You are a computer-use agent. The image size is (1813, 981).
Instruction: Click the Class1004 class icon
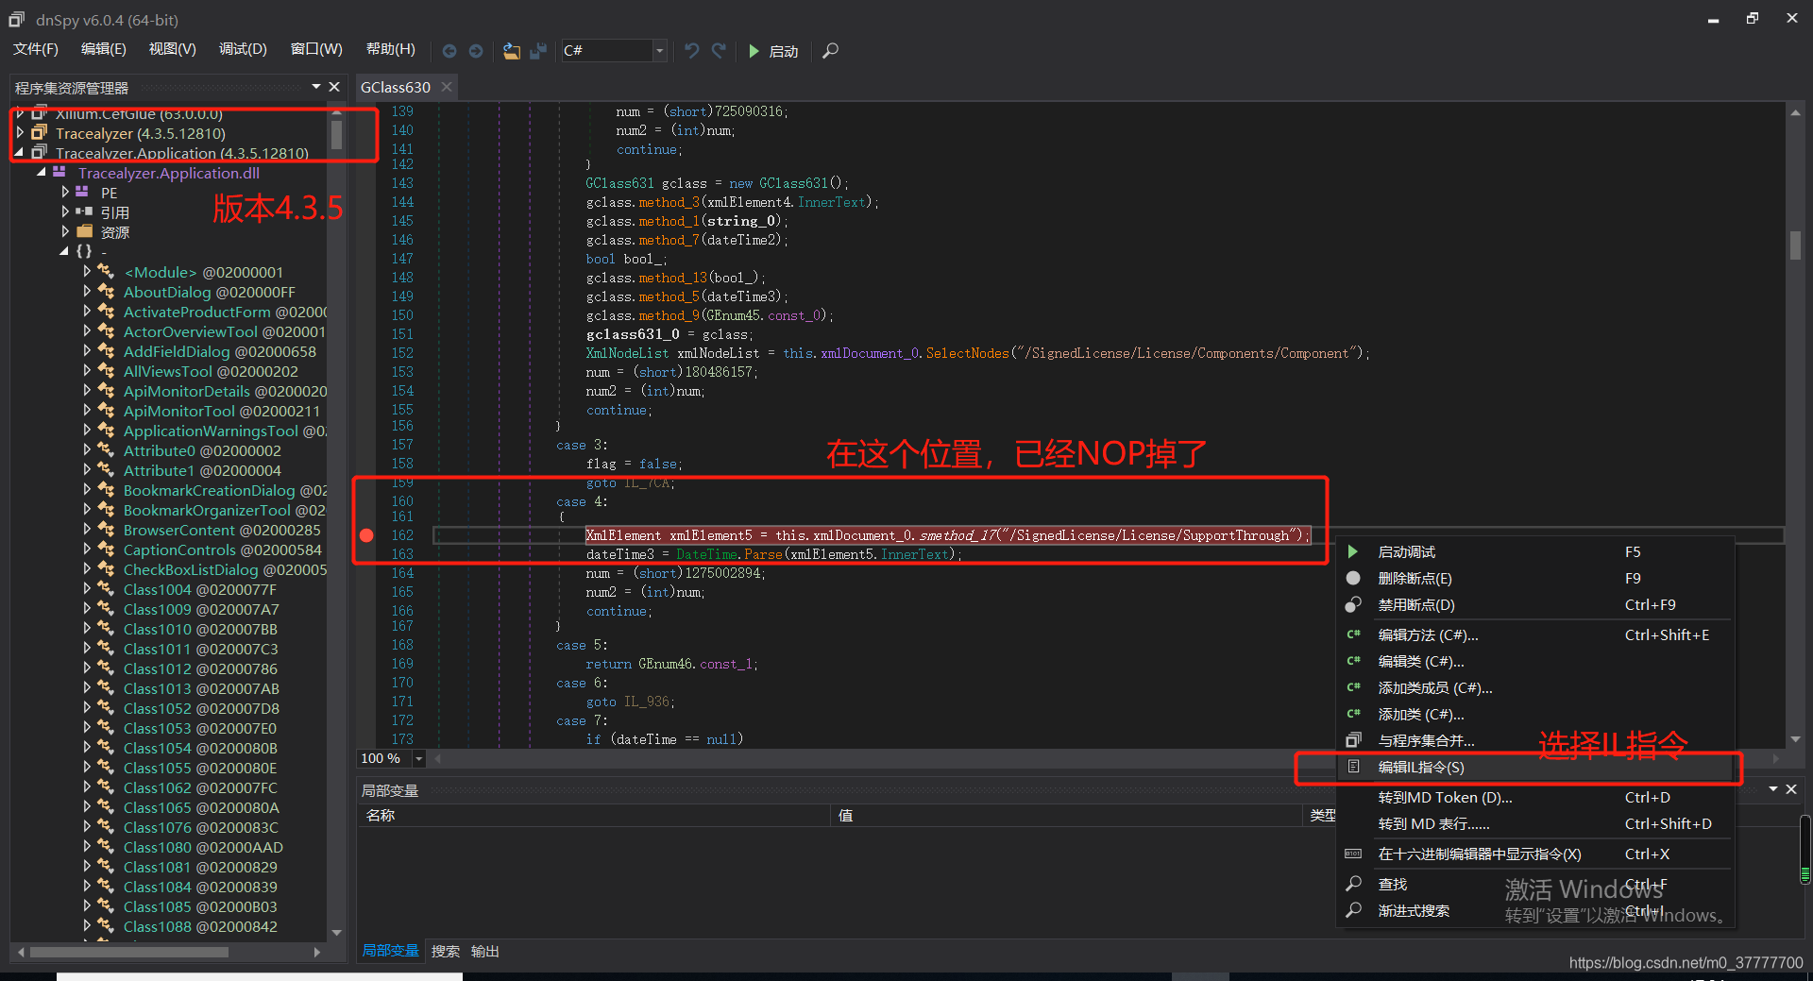[x=106, y=590]
